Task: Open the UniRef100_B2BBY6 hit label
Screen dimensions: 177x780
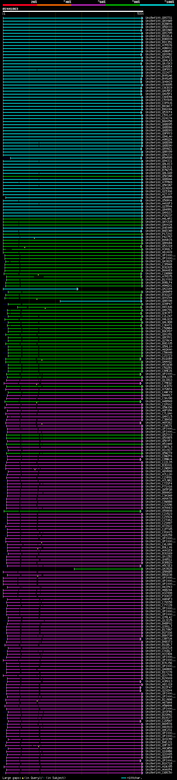Action: pos(159,24)
